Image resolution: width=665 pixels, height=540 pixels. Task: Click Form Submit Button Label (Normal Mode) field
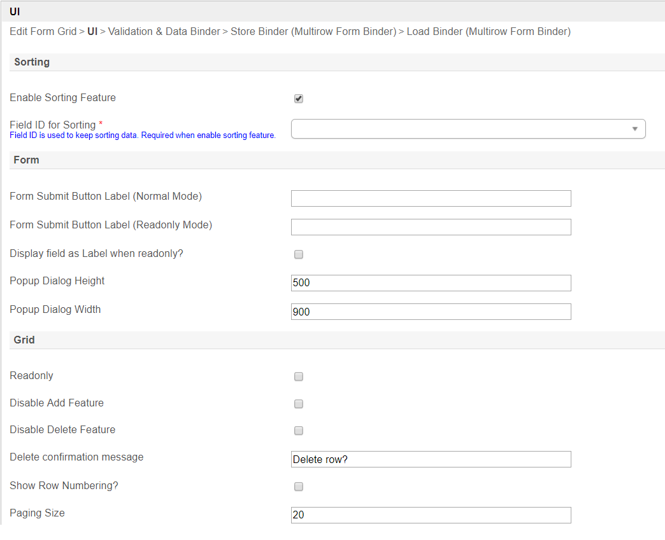click(431, 198)
